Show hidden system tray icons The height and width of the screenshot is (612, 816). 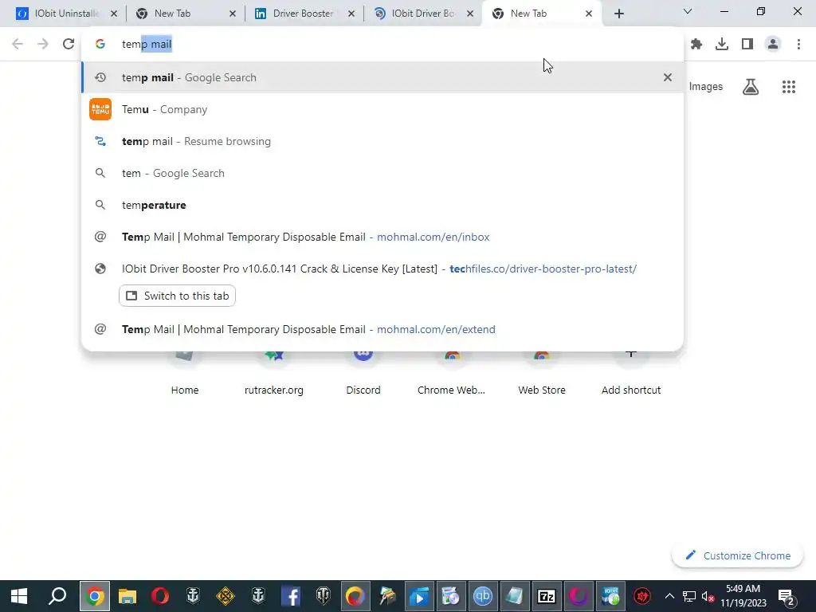[669, 596]
